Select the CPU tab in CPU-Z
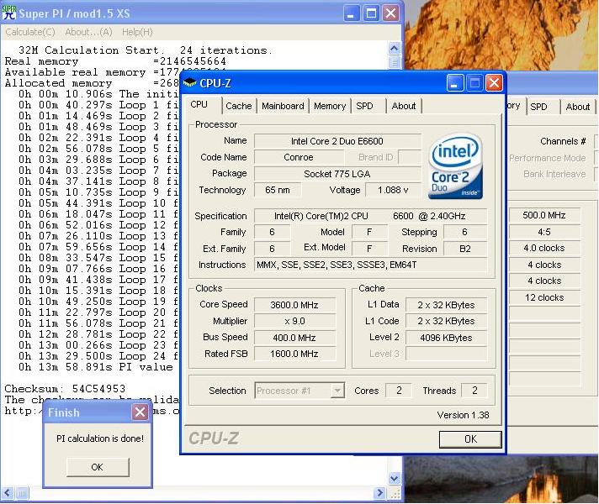 pyautogui.click(x=199, y=104)
